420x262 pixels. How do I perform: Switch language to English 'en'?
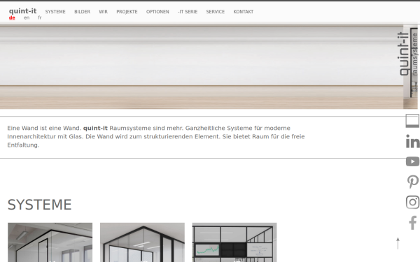pos(27,18)
